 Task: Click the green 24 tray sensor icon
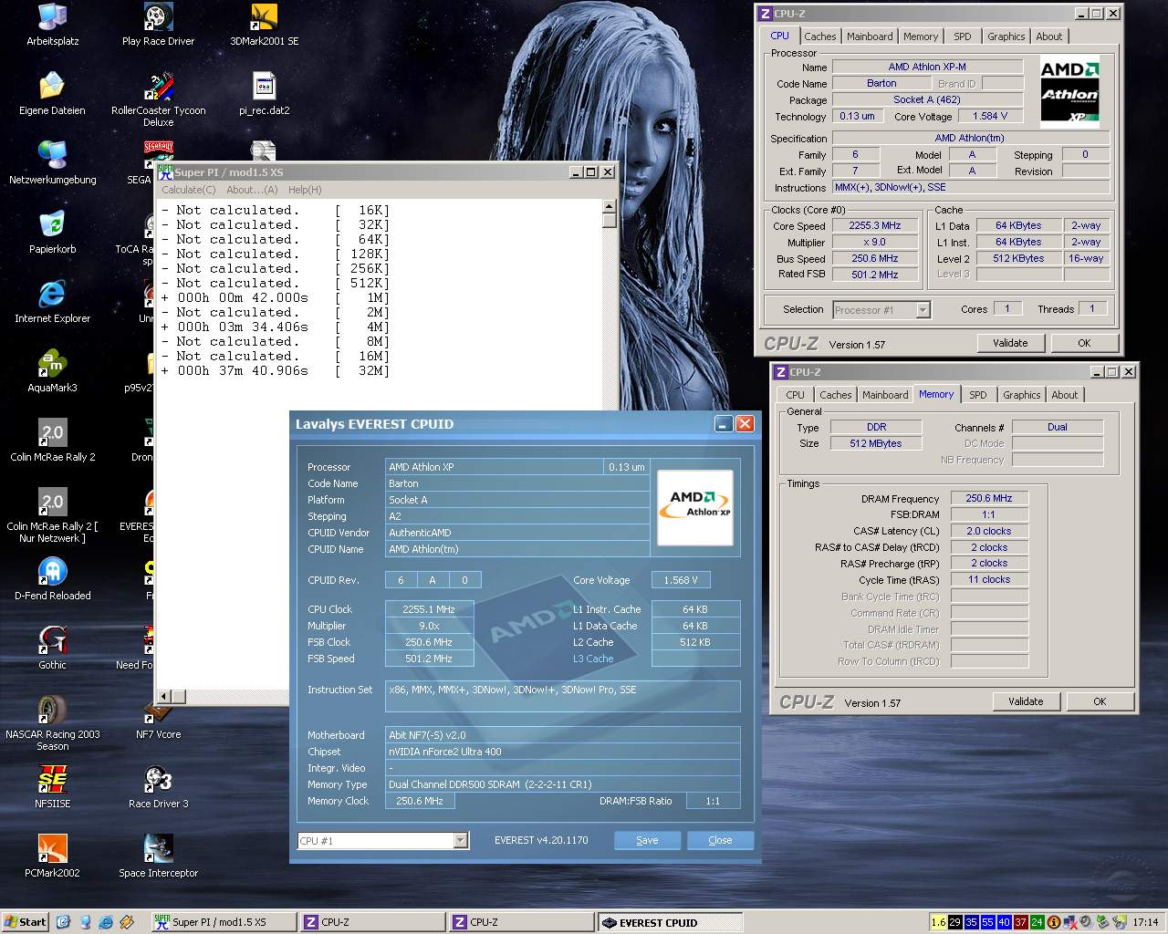click(1037, 922)
